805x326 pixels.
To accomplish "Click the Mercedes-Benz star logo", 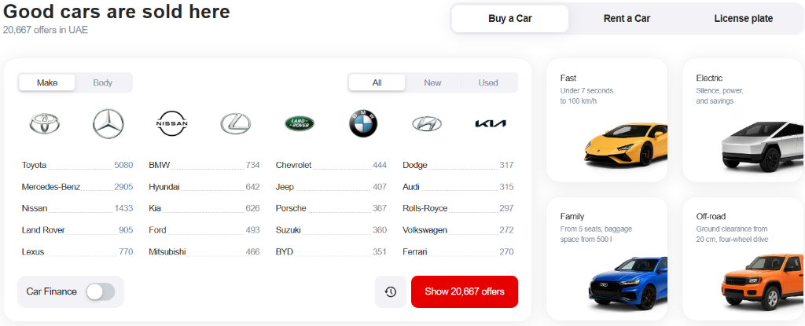I will click(x=108, y=124).
